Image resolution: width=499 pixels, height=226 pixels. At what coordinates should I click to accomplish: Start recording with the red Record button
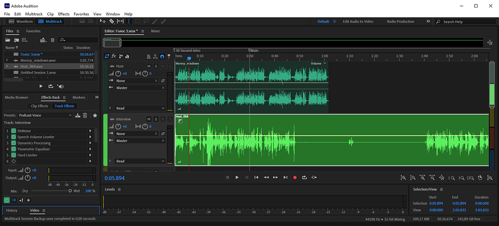click(x=295, y=177)
